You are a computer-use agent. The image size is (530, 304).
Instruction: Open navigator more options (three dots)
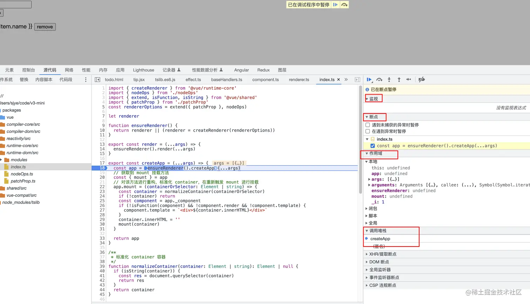(86, 80)
